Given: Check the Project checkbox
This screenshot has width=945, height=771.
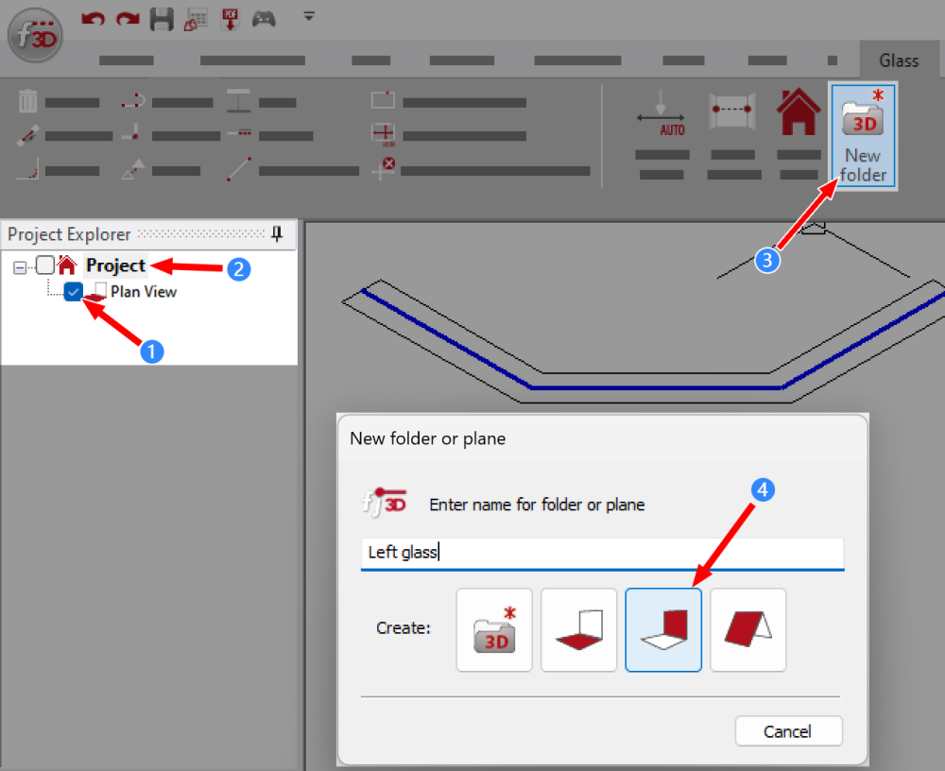Looking at the screenshot, I should (44, 266).
